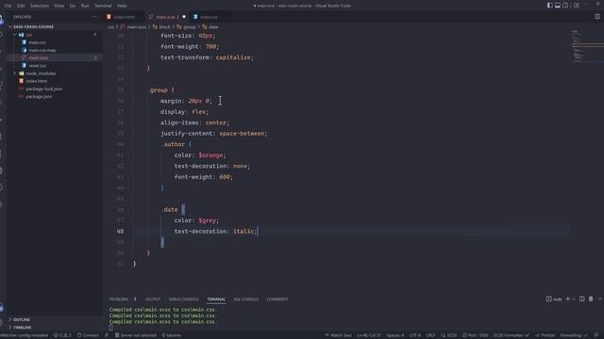Viewport: 604px width, 339px height.
Task: Switch to the SQL Console tab
Action: 245,299
